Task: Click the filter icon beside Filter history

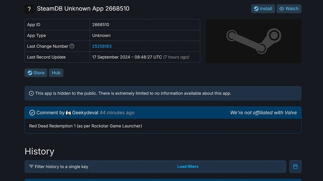Action: coord(31,167)
